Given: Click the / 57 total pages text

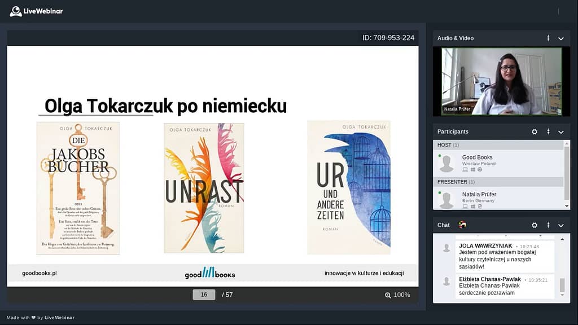Looking at the screenshot, I should pyautogui.click(x=227, y=295).
